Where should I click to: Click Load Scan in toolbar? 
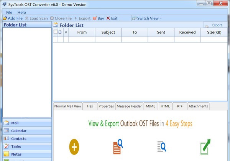pyautogui.click(x=36, y=18)
